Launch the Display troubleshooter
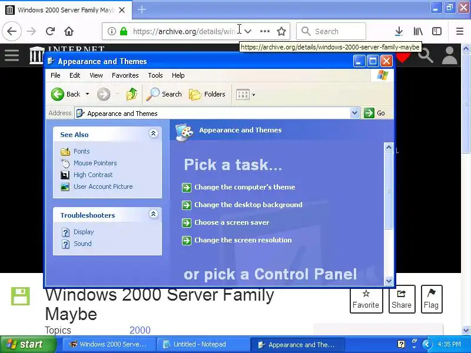Image resolution: width=471 pixels, height=353 pixels. [84, 232]
